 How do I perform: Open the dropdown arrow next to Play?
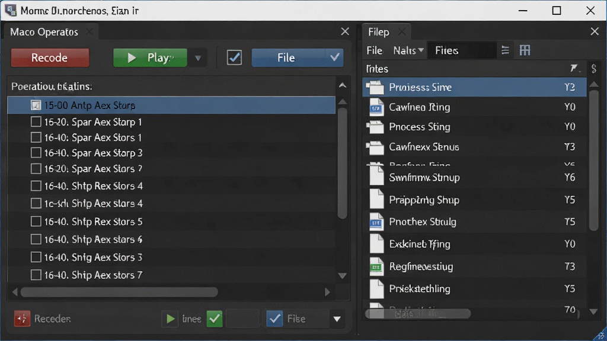tap(198, 58)
